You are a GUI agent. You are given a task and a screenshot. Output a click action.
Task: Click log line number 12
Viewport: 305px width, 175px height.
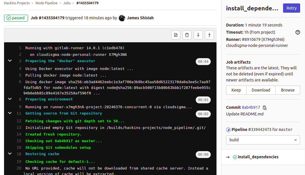[19, 121]
